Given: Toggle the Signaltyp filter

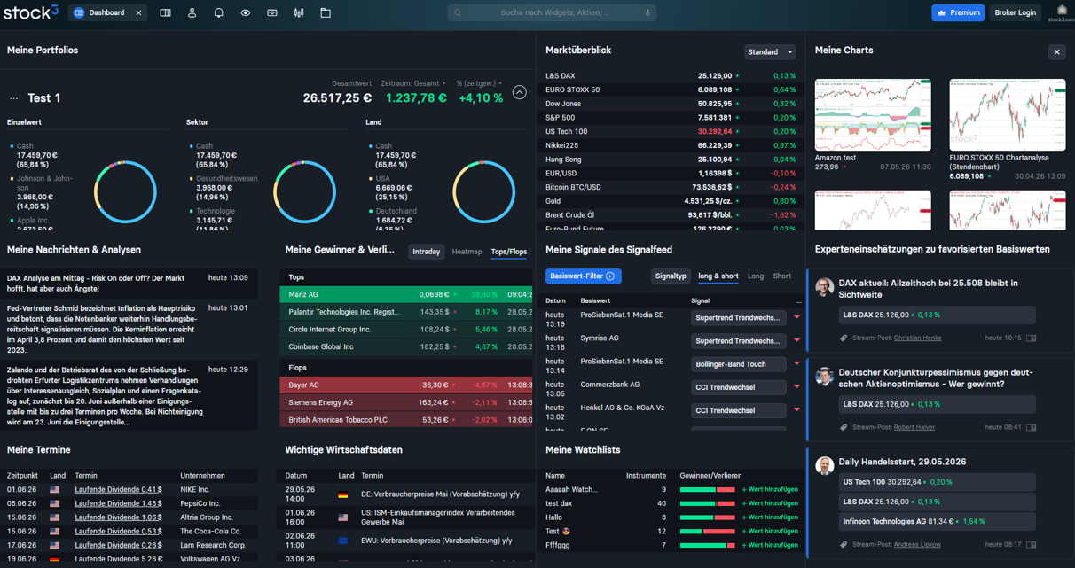Looking at the screenshot, I should click(671, 276).
